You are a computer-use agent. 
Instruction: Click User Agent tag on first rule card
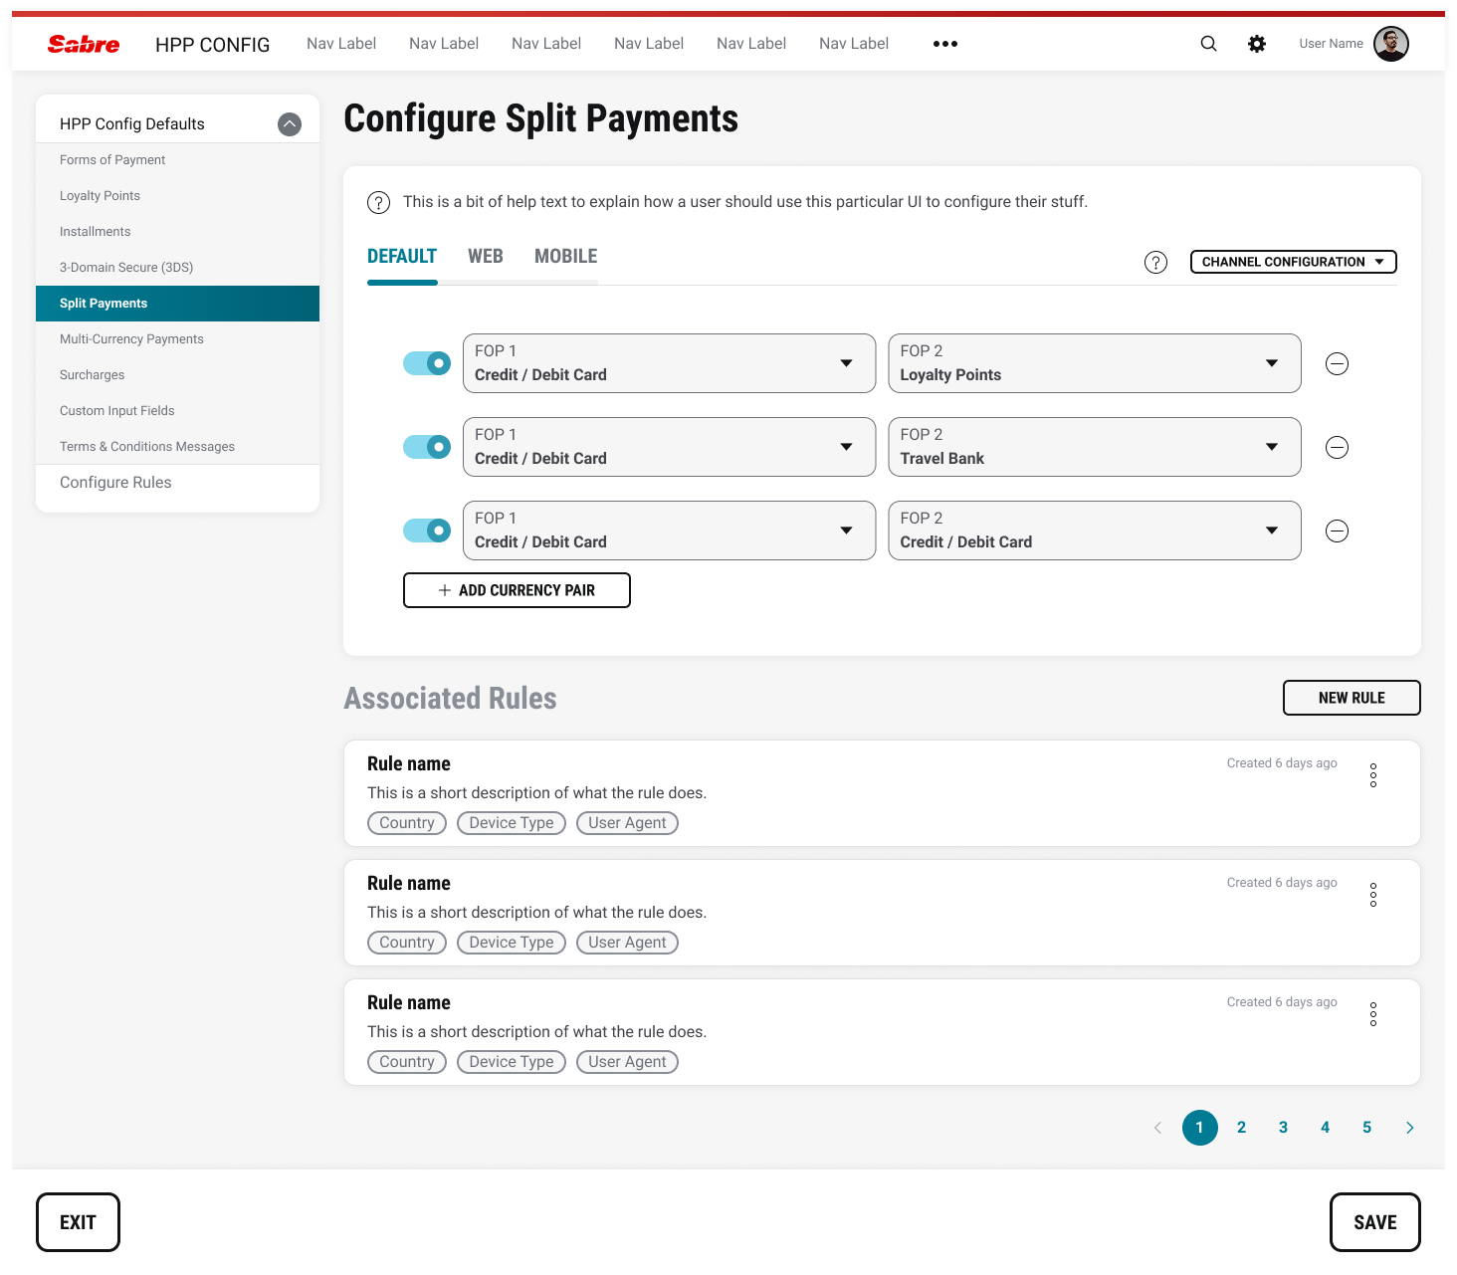[627, 823]
